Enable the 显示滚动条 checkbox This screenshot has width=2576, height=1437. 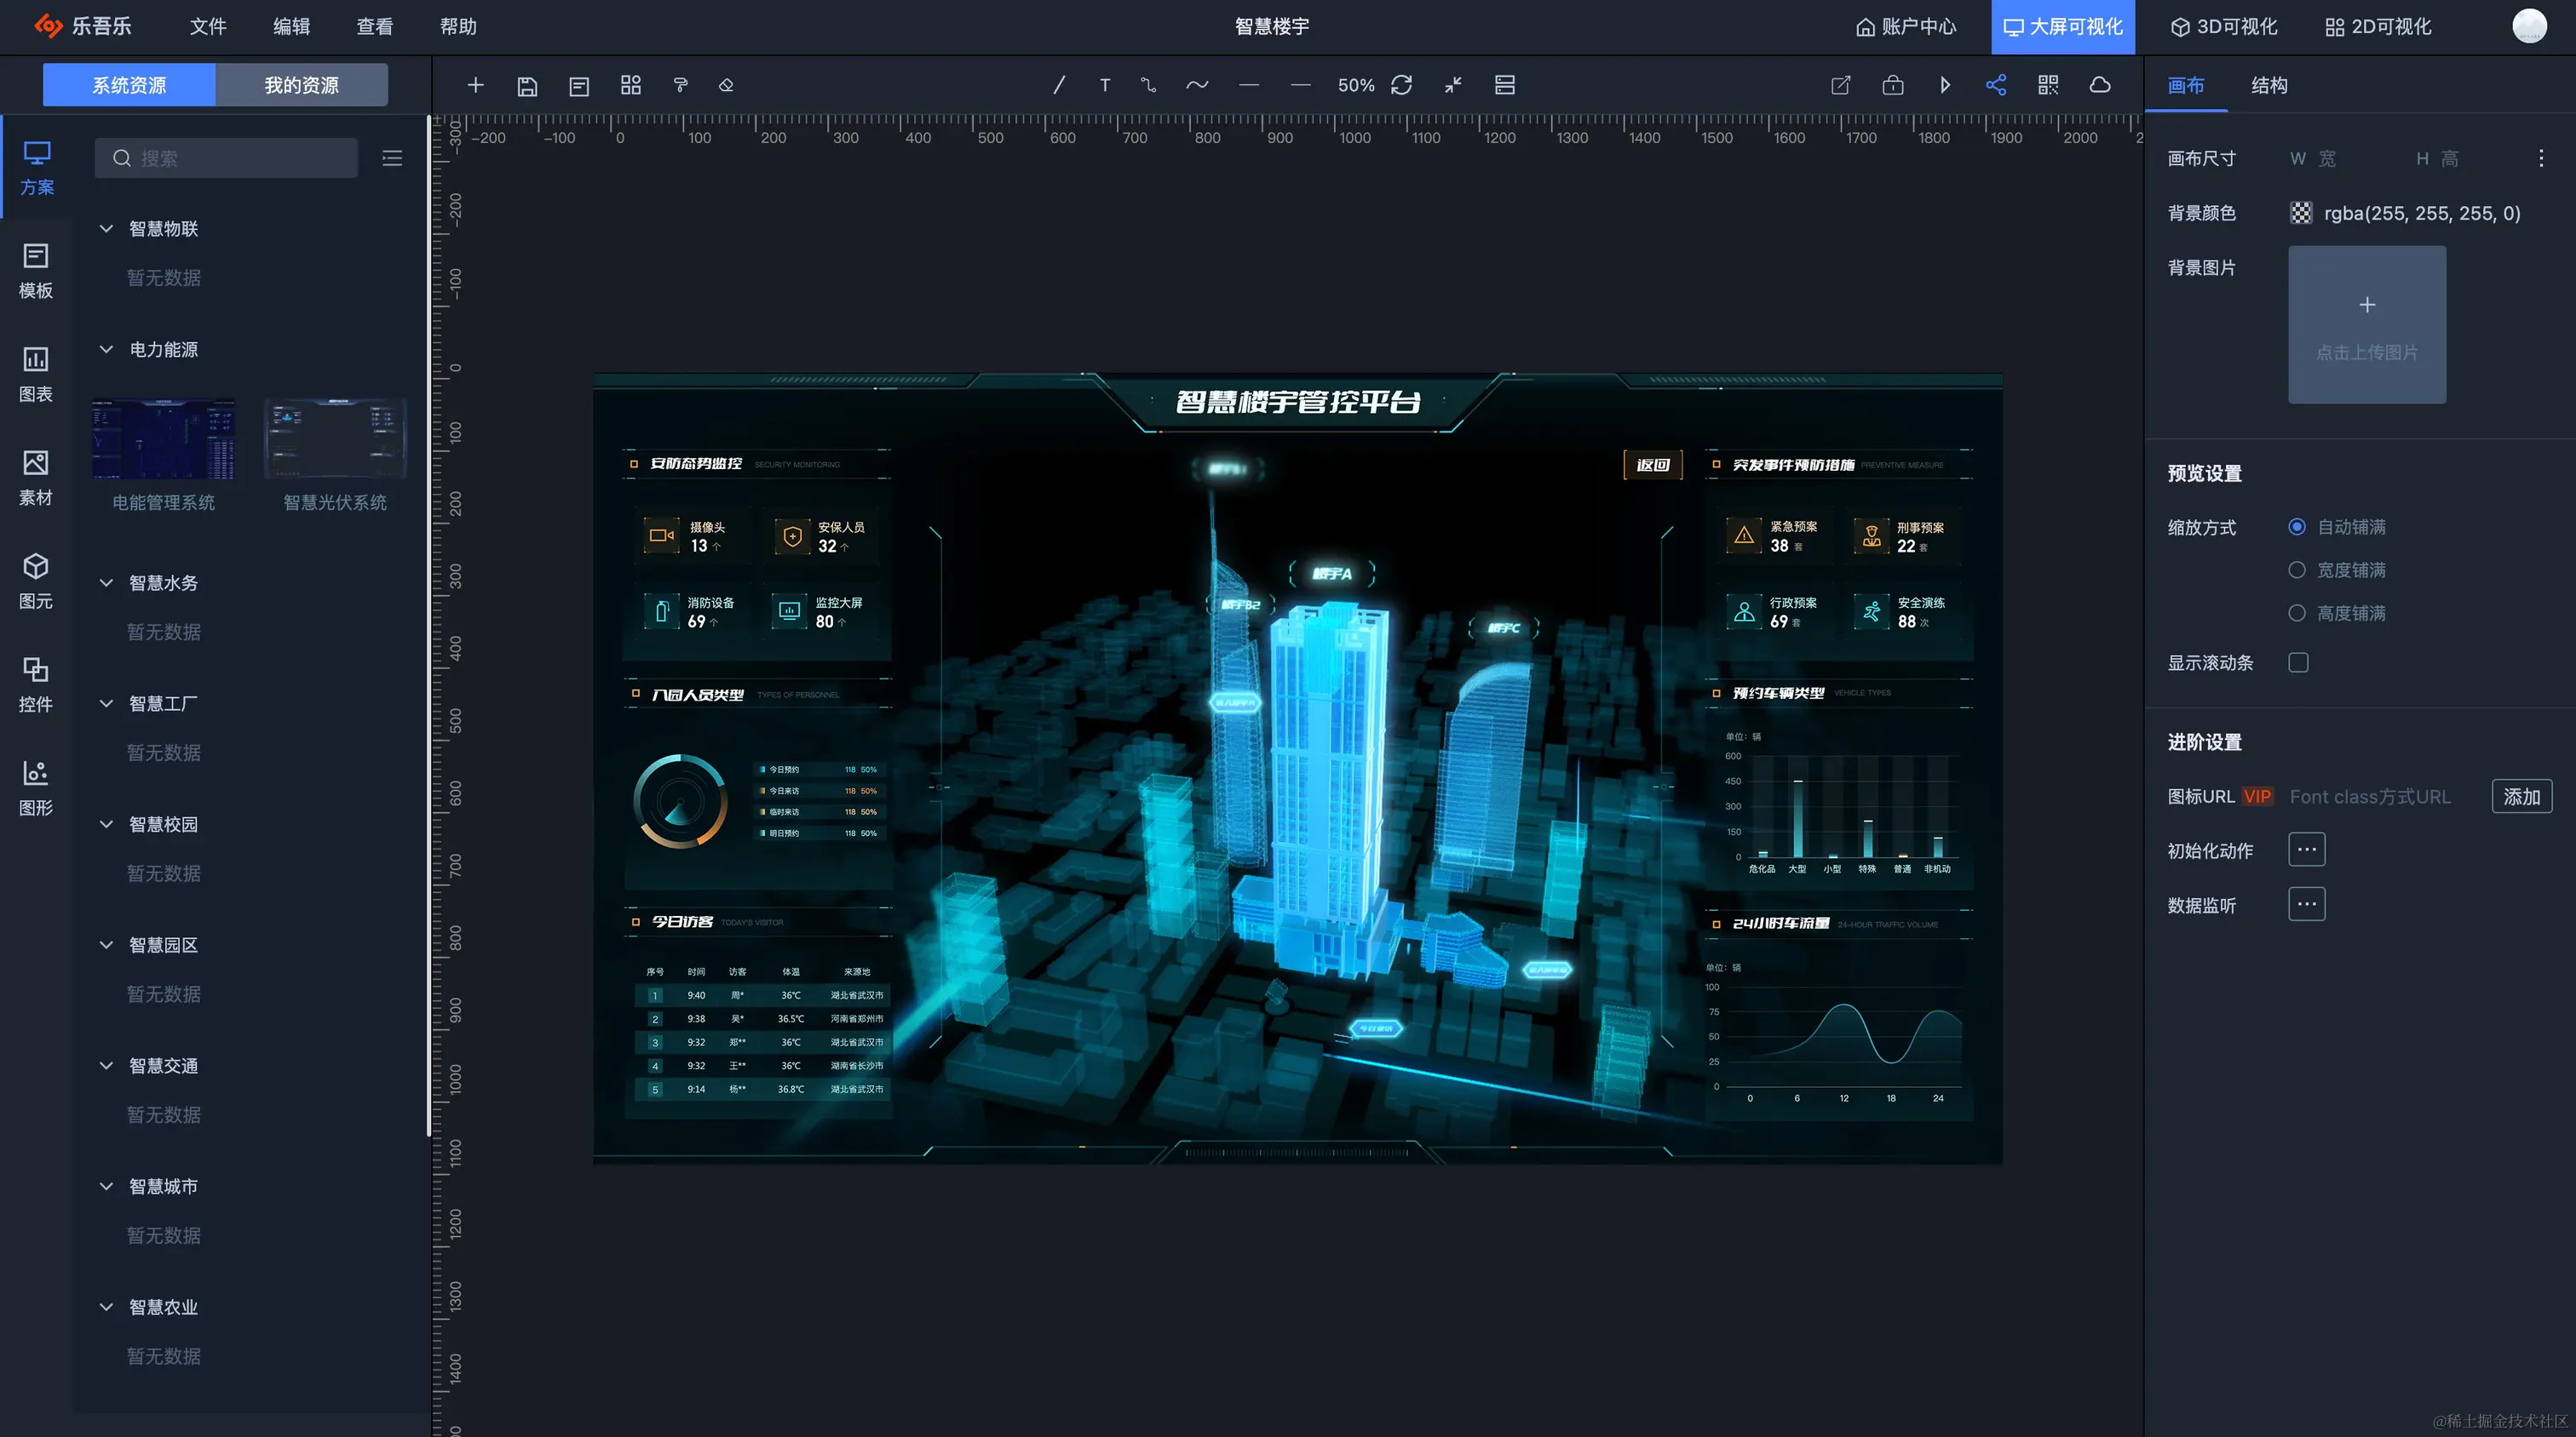[2298, 662]
